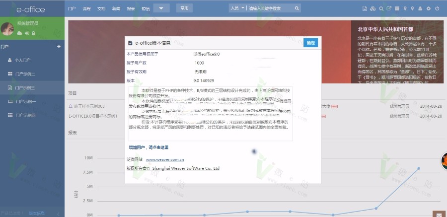Expand the top menu overflow dropdown arrow
The image size is (447, 217).
pyautogui.click(x=161, y=8)
